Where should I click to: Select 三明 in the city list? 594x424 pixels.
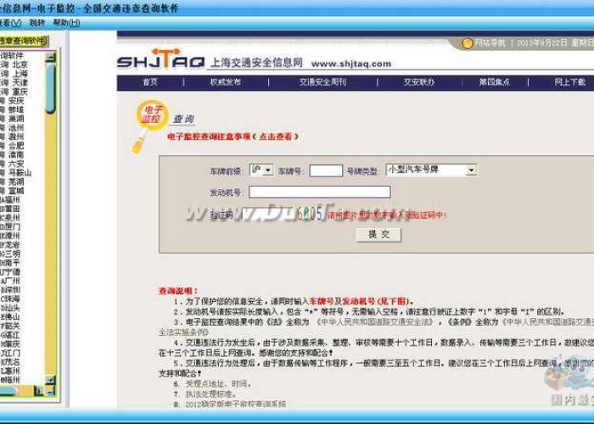pyautogui.click(x=11, y=254)
